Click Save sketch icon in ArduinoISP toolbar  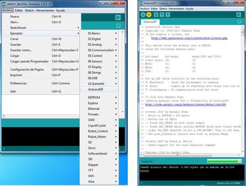tap(168, 15)
